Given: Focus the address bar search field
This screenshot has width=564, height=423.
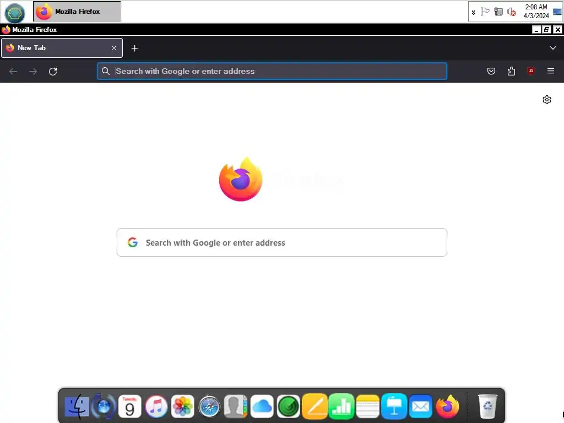Looking at the screenshot, I should click(x=272, y=71).
